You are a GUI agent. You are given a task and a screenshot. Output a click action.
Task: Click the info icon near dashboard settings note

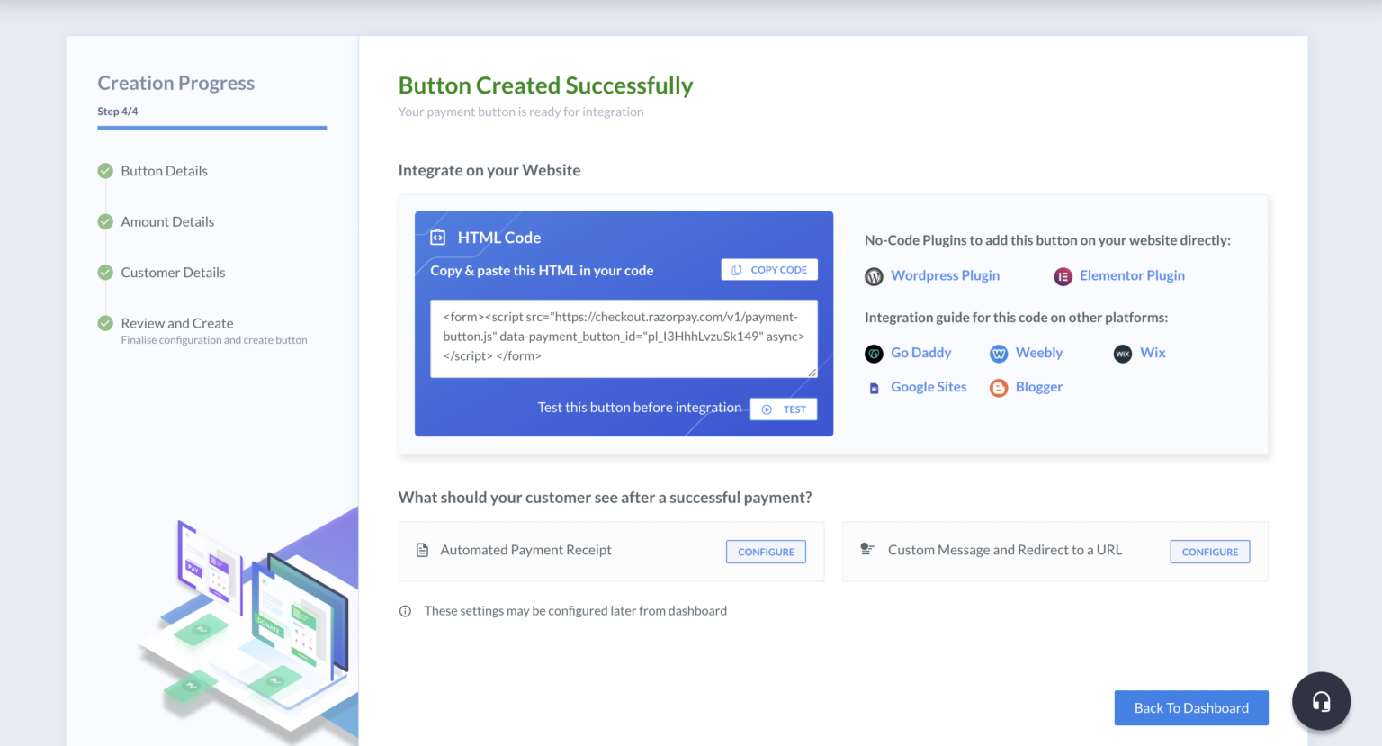(405, 610)
